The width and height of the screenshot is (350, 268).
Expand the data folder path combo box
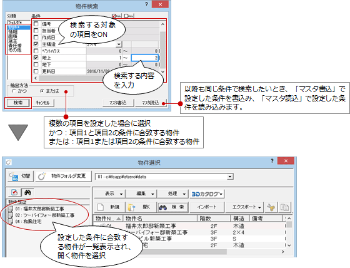click(x=230, y=177)
